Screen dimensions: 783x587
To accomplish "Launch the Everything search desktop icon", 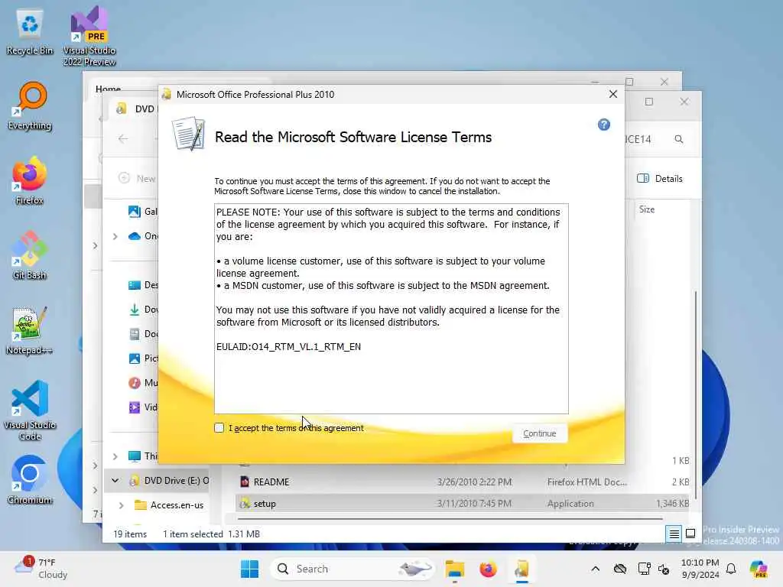I will [x=30, y=105].
